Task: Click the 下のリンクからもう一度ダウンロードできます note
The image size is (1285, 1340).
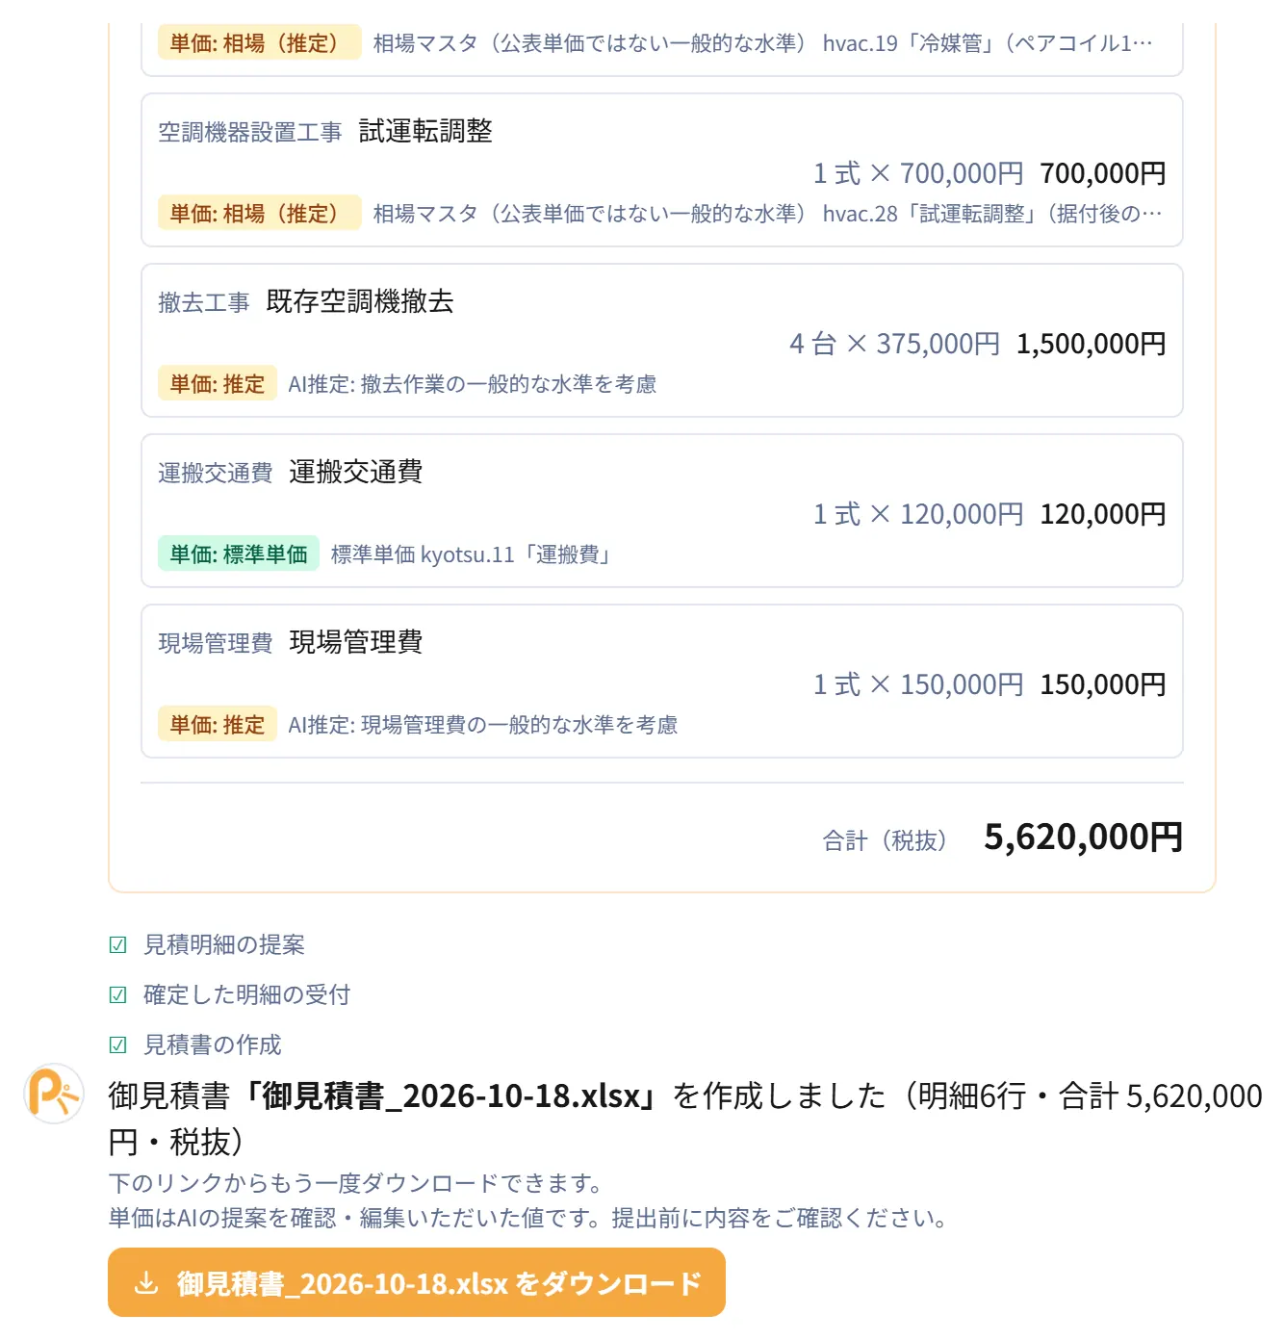Action: [x=357, y=1183]
